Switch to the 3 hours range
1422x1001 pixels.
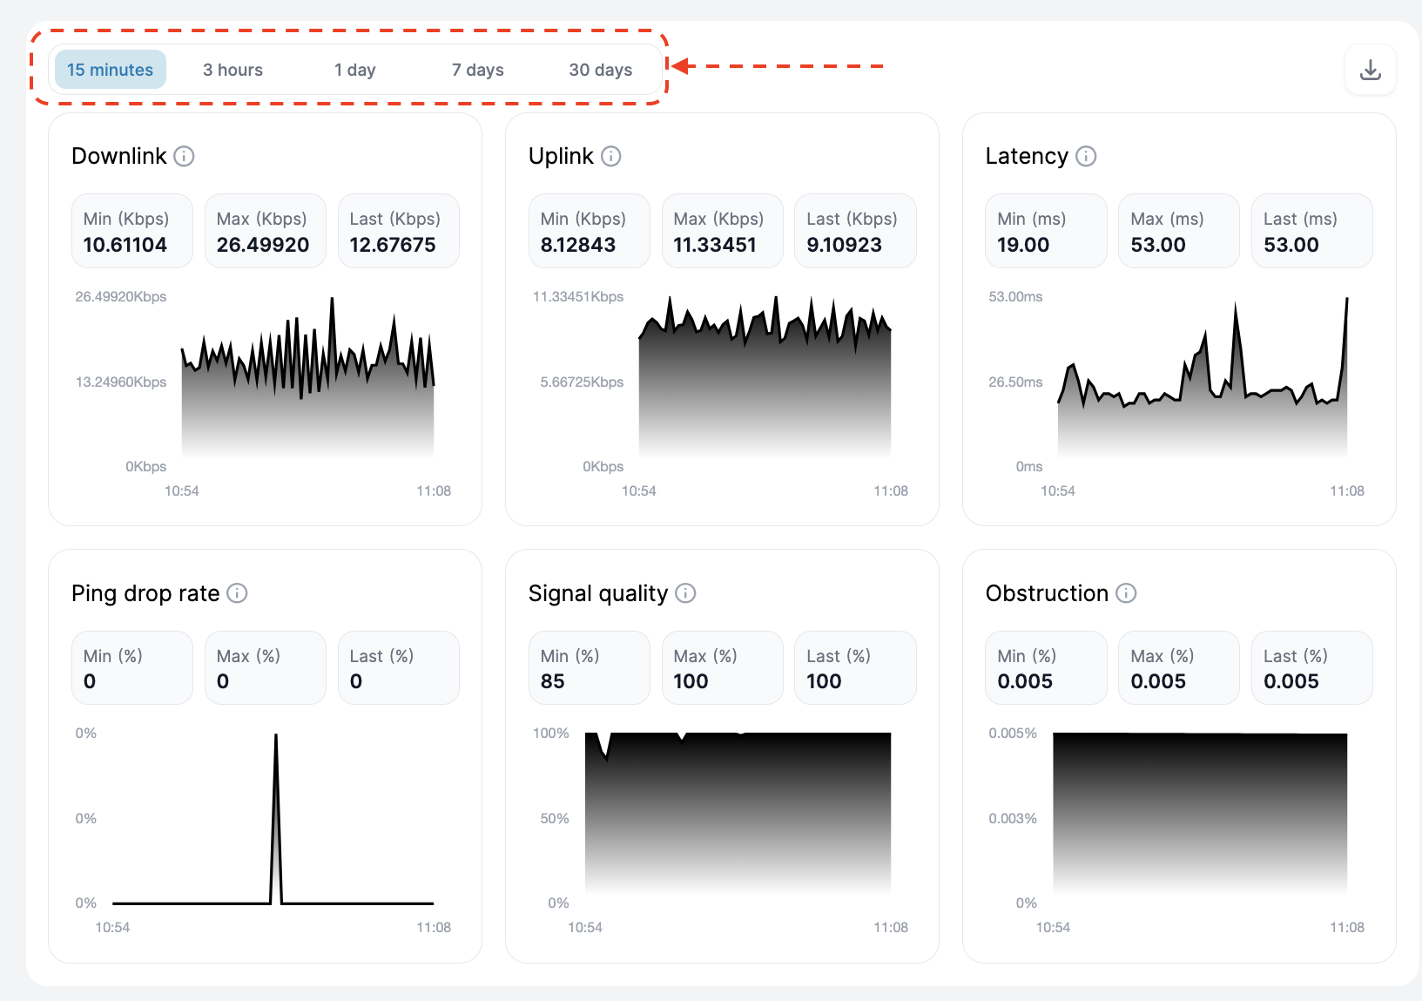point(233,70)
